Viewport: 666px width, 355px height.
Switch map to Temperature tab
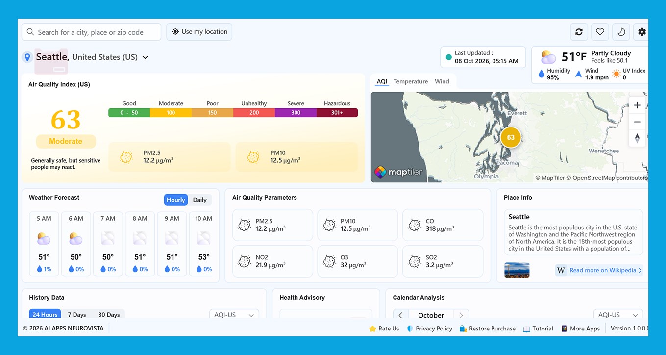click(411, 82)
